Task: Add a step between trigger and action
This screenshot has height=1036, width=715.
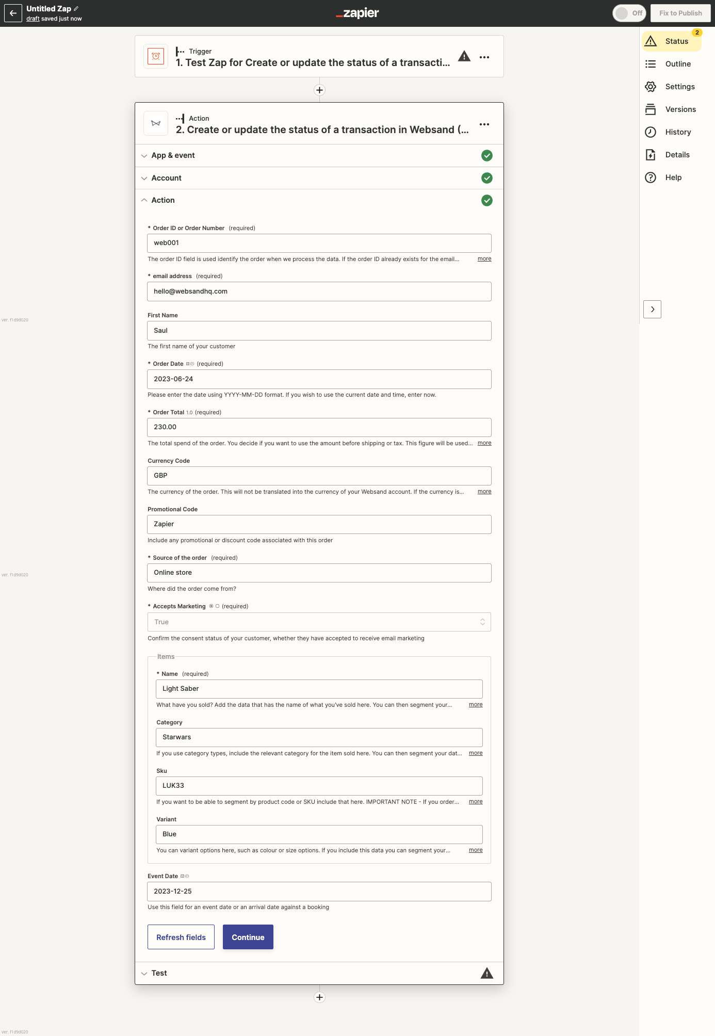Action: pos(319,90)
